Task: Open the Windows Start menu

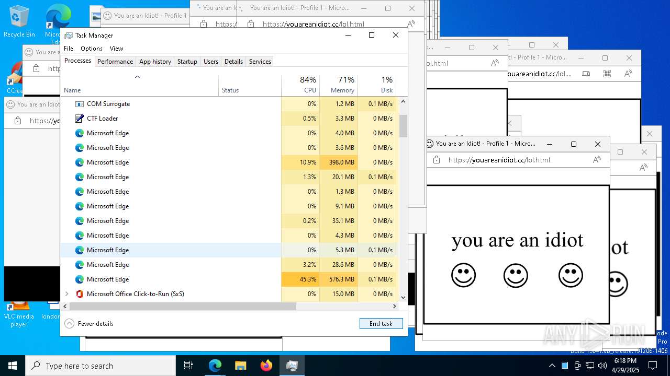Action: pos(13,366)
